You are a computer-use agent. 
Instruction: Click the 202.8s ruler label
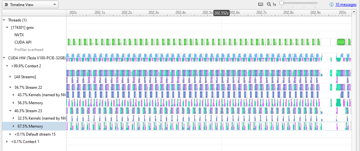288,12
